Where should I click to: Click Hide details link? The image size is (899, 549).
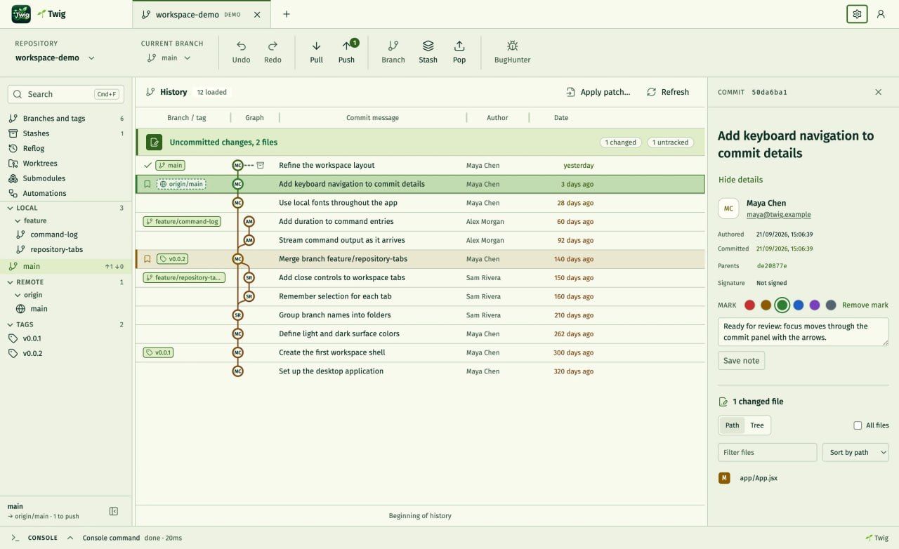pyautogui.click(x=740, y=180)
